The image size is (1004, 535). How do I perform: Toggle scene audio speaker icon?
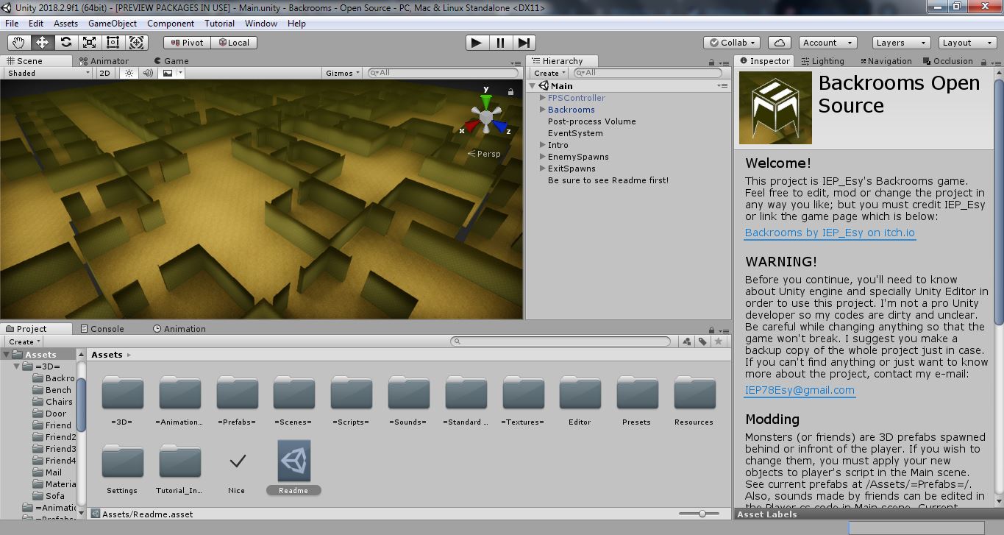click(148, 73)
